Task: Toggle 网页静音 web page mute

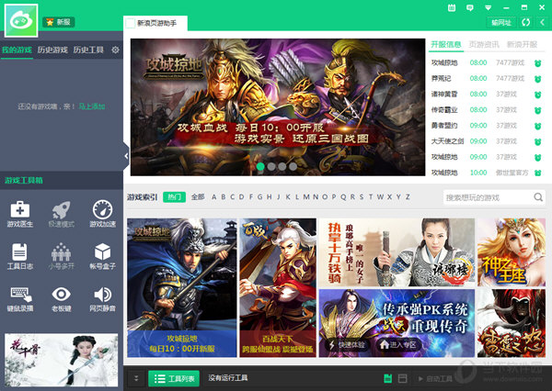Action: (102, 299)
